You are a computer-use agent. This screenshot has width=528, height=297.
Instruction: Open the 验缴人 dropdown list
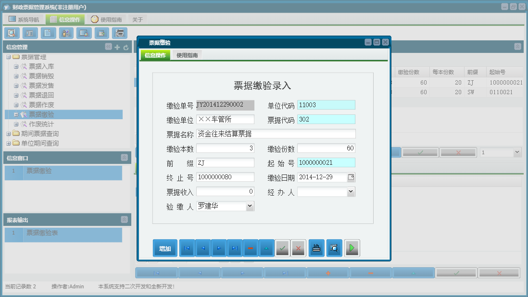coord(250,206)
